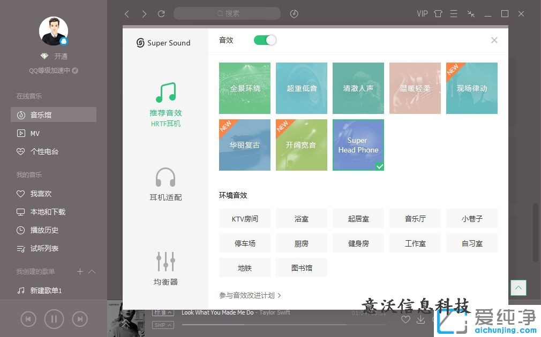Open the main menu hamburger icon
541x337 pixels.
[454, 14]
